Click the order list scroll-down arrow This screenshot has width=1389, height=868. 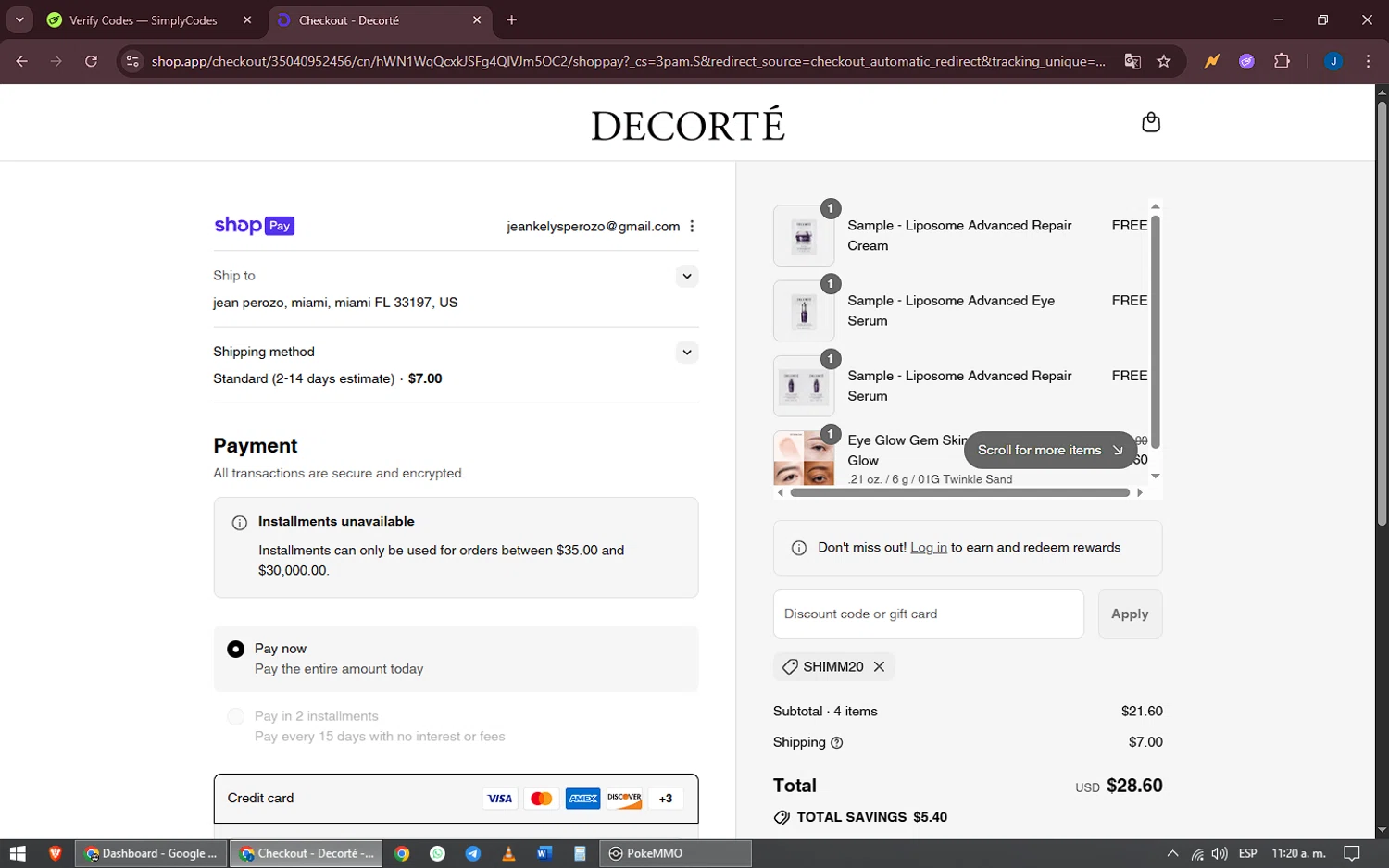(1155, 476)
